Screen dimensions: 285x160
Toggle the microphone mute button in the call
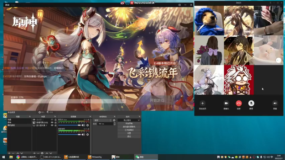251,103
